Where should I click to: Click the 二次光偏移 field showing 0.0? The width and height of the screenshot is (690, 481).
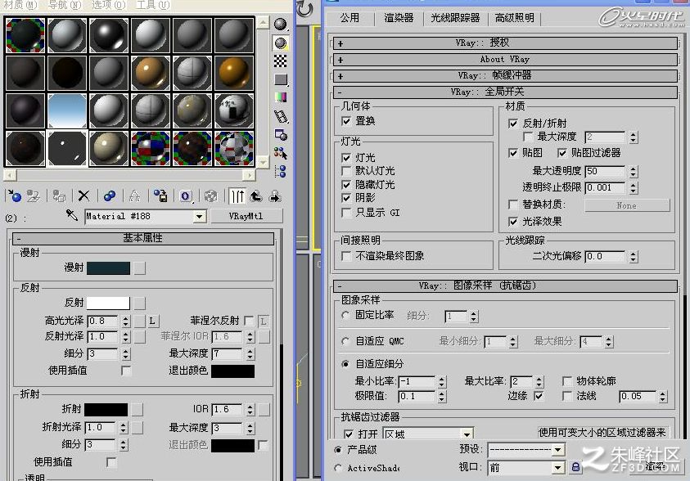click(605, 256)
